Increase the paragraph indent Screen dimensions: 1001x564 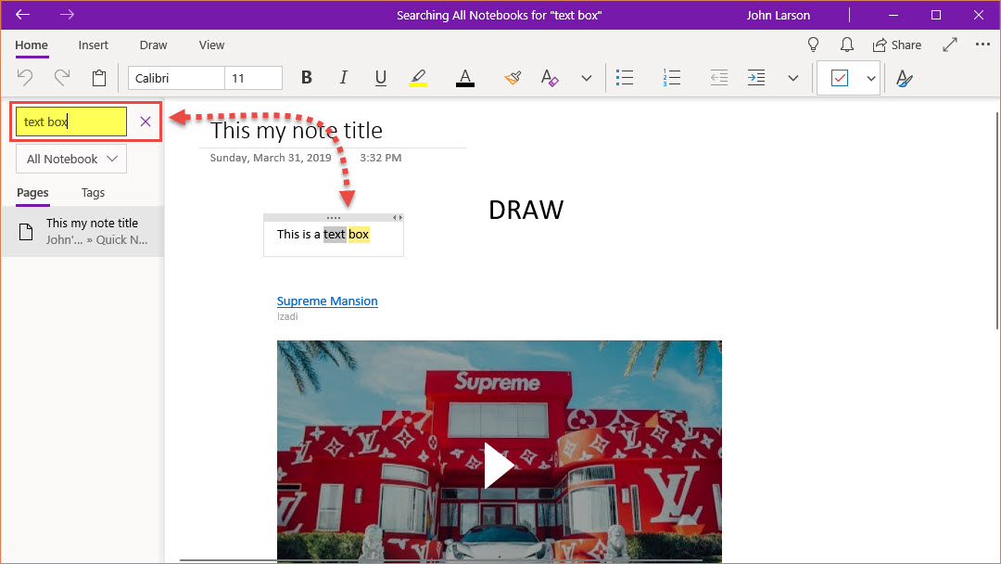coord(756,78)
